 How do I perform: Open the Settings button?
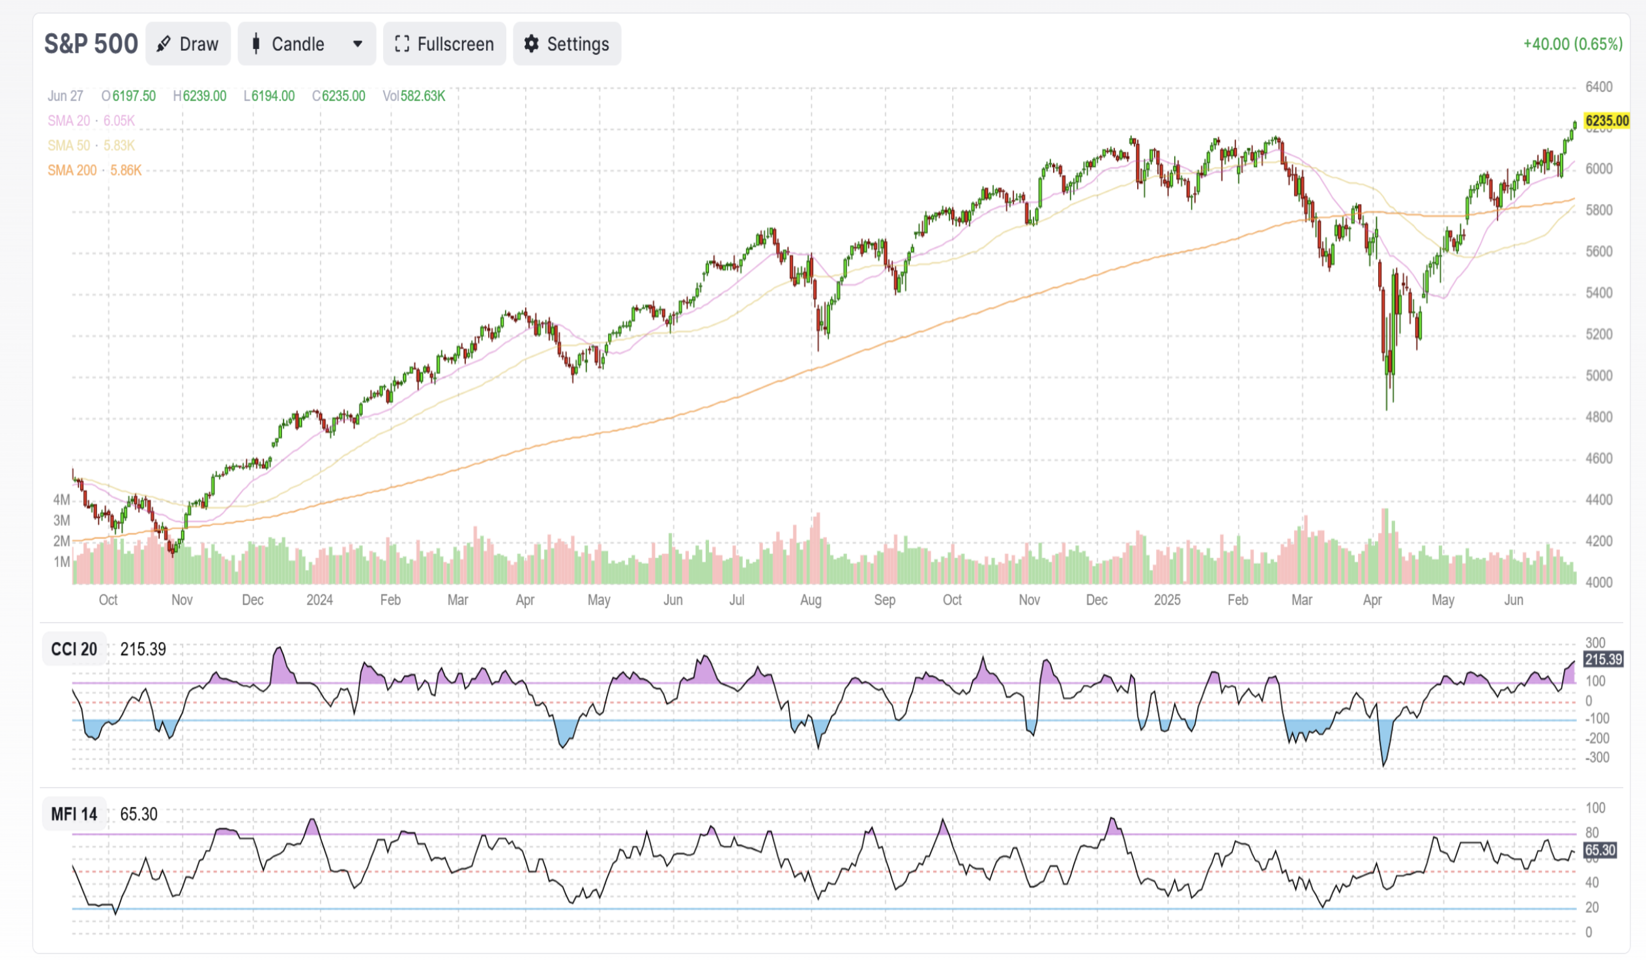567,44
